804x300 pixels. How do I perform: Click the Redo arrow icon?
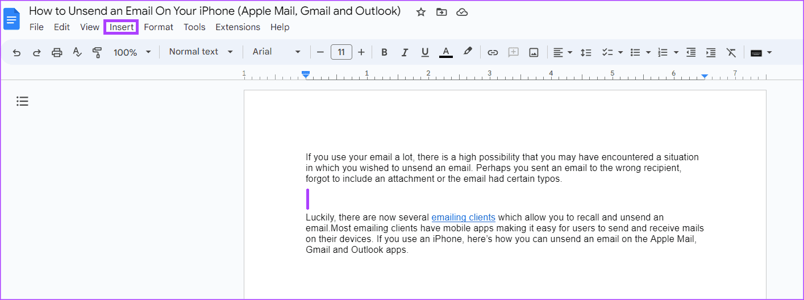[37, 52]
